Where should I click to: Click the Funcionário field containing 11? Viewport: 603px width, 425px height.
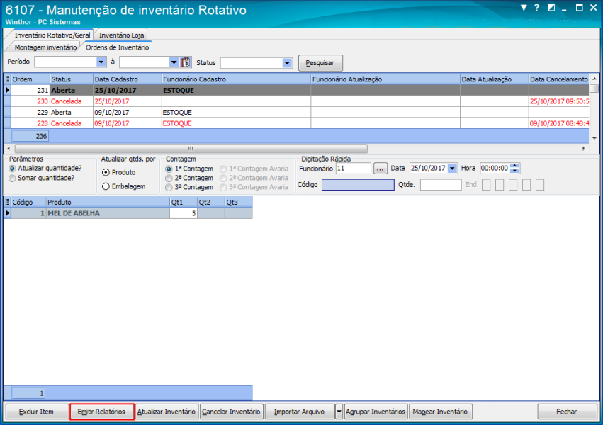[354, 169]
